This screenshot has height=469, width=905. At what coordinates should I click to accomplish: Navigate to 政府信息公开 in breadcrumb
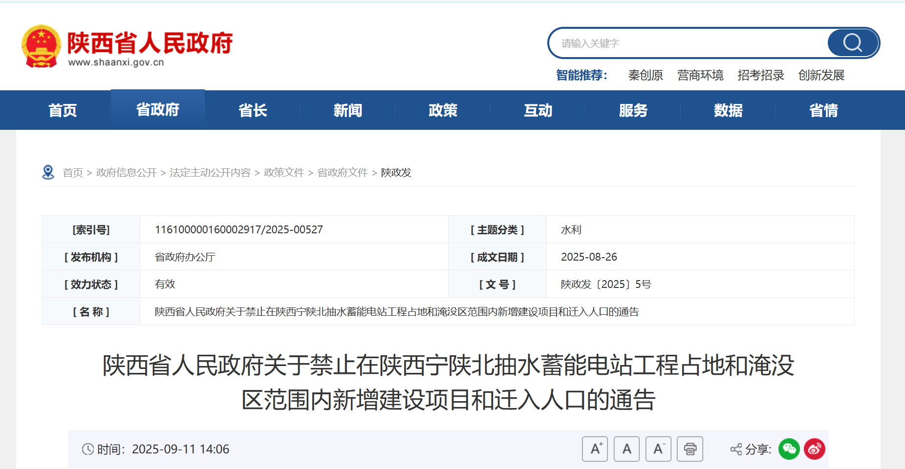point(126,173)
